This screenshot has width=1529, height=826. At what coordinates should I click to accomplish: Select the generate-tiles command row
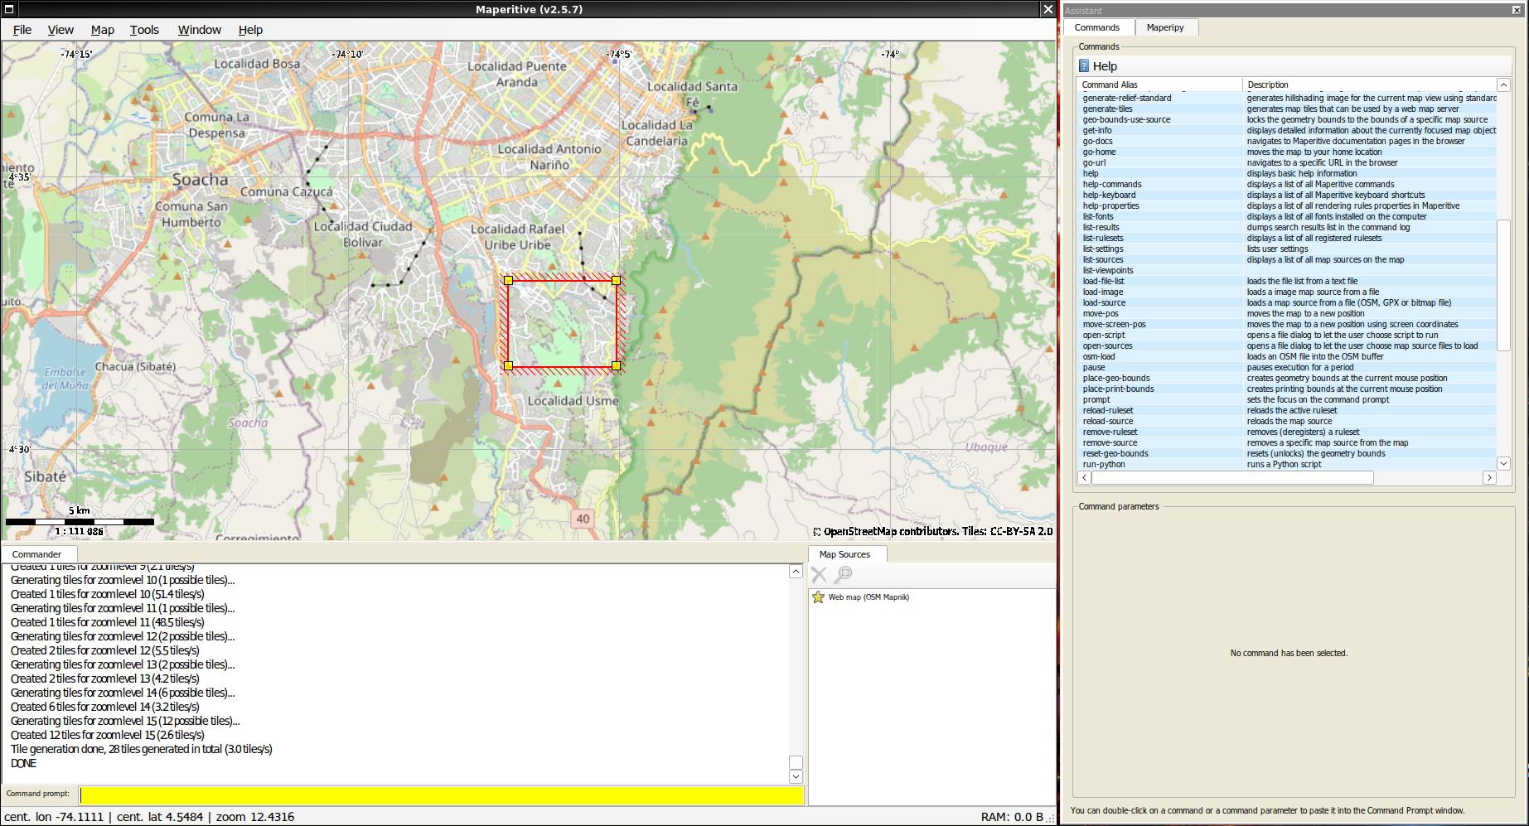[x=1107, y=109]
